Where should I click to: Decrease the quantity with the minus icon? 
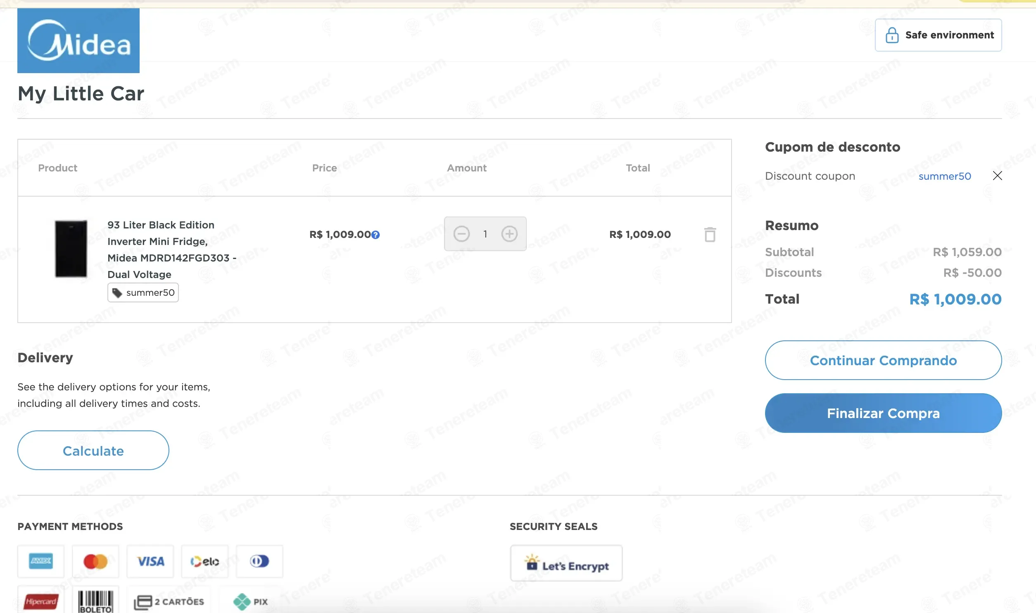461,234
